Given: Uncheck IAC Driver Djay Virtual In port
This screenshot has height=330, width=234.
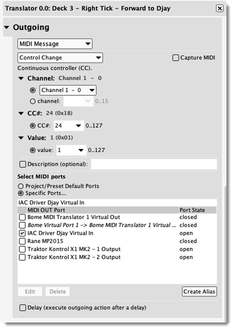Looking at the screenshot, I should pyautogui.click(x=22, y=233).
